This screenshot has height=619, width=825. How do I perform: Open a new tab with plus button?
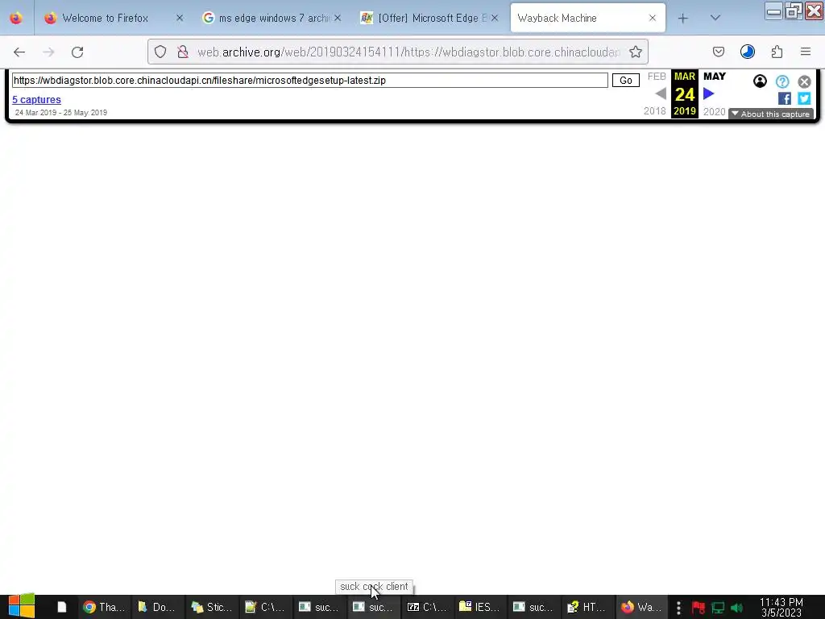click(x=682, y=19)
